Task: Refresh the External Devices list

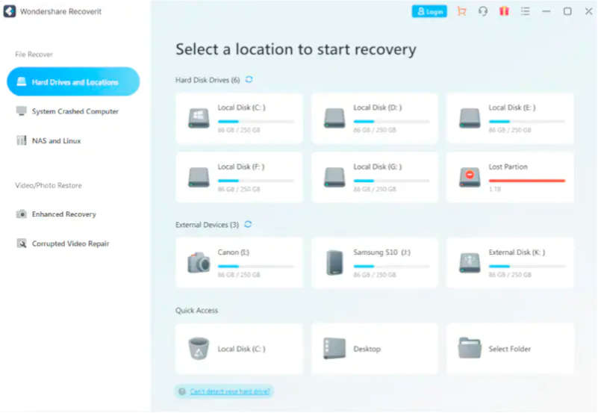Action: [x=248, y=224]
